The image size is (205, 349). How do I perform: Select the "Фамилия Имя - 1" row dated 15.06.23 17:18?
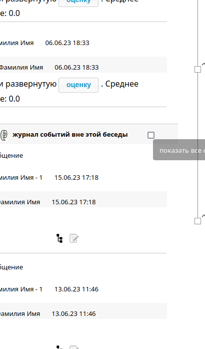click(x=83, y=178)
